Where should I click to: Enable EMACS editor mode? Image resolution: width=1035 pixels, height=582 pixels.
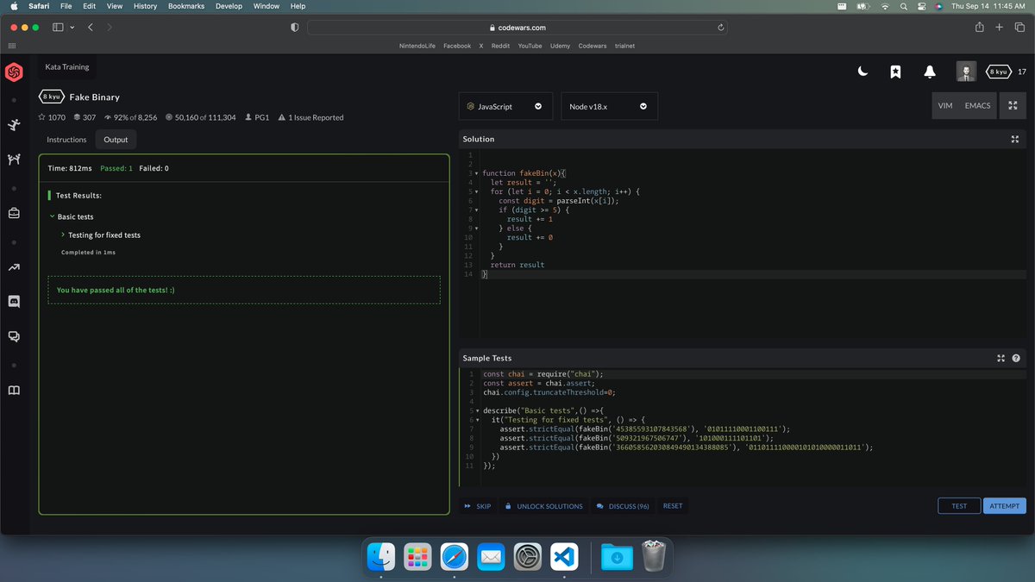[977, 106]
